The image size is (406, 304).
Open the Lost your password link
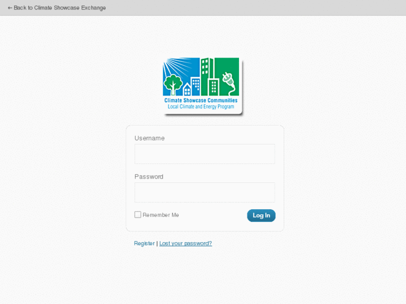tap(185, 243)
